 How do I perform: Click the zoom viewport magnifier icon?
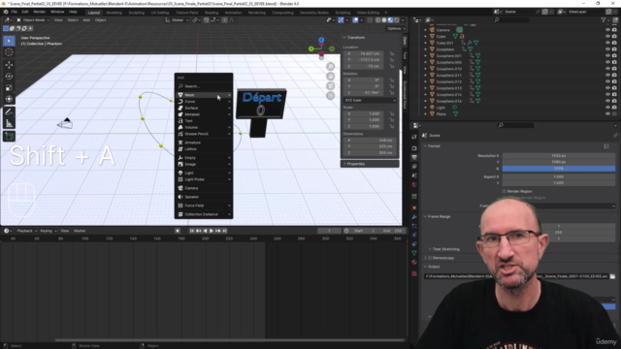click(330, 67)
